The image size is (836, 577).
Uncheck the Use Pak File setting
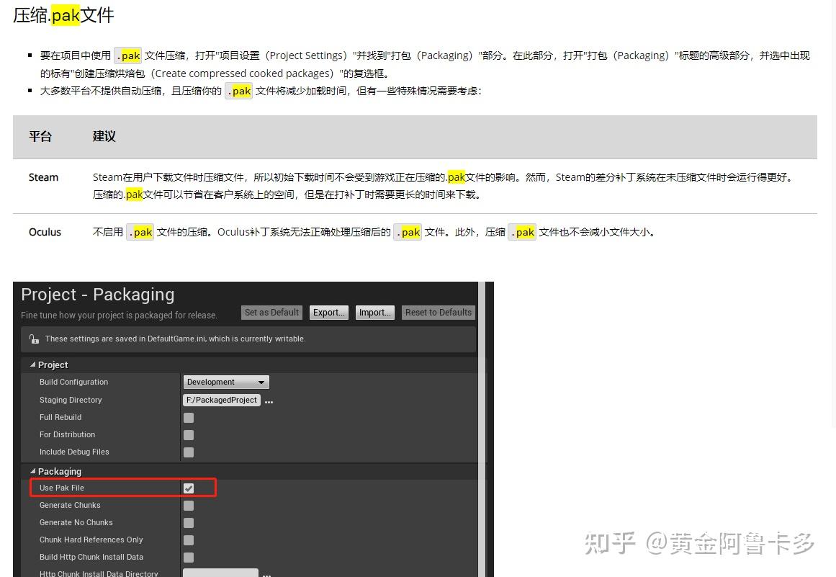coord(188,488)
